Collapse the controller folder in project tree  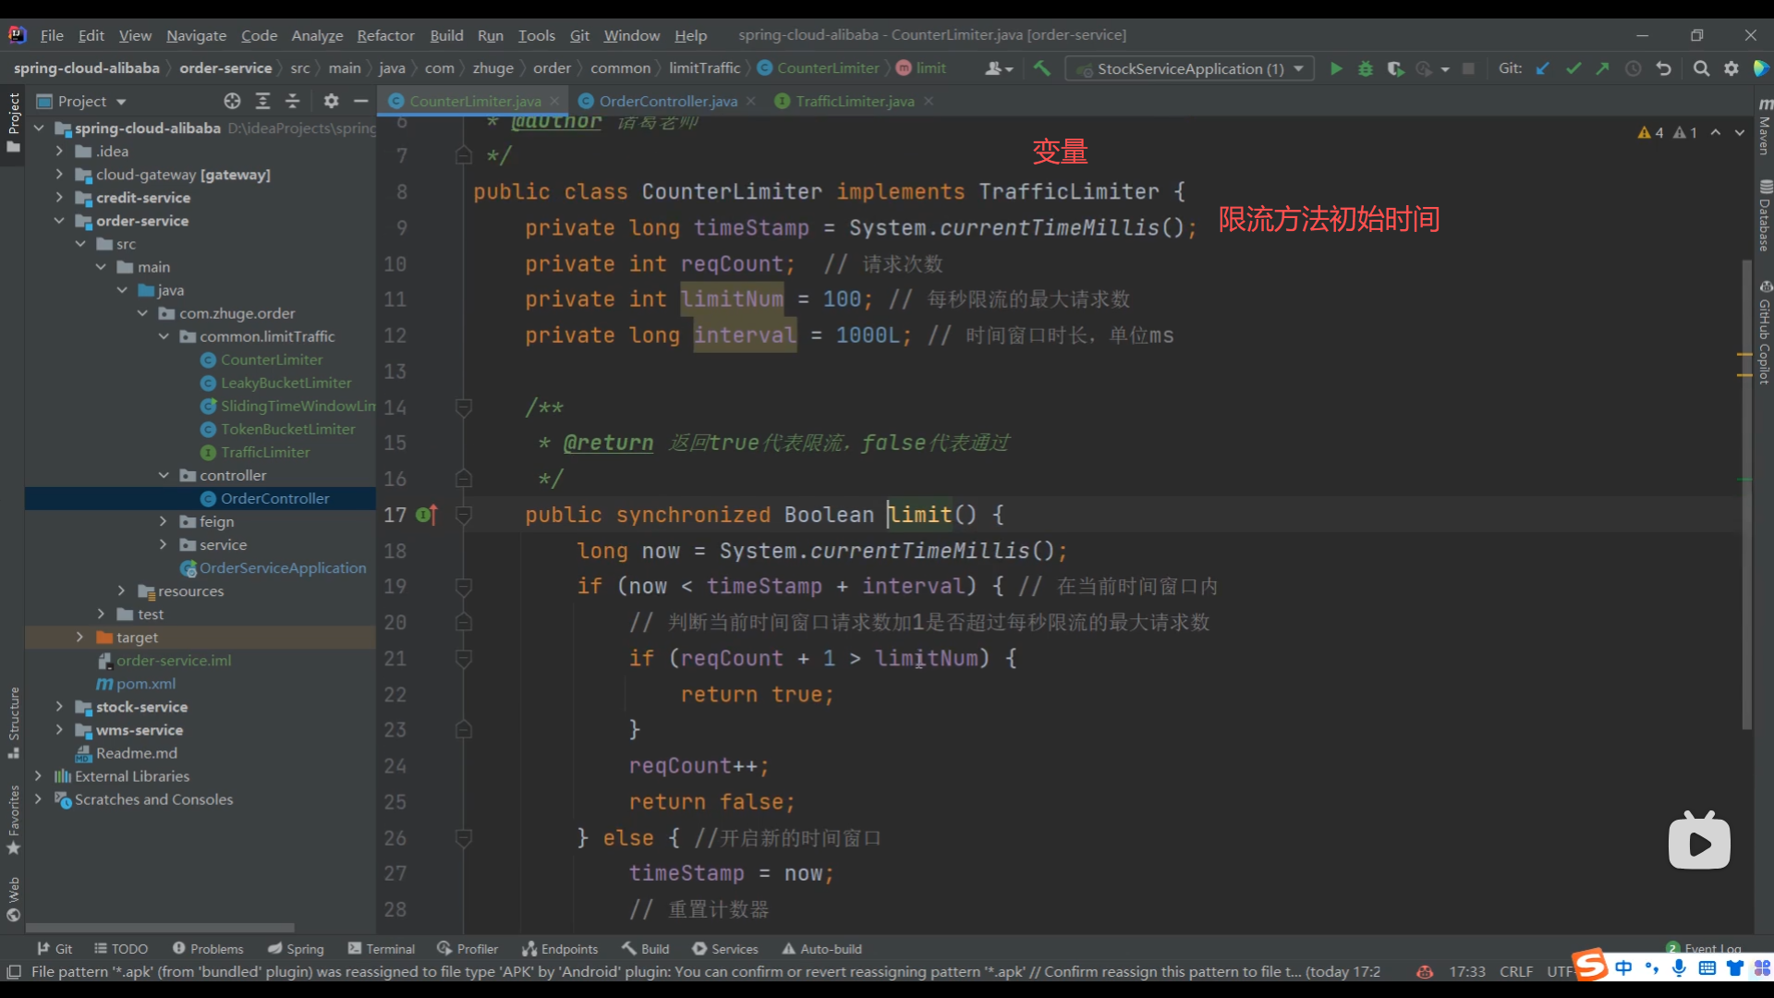(x=164, y=475)
